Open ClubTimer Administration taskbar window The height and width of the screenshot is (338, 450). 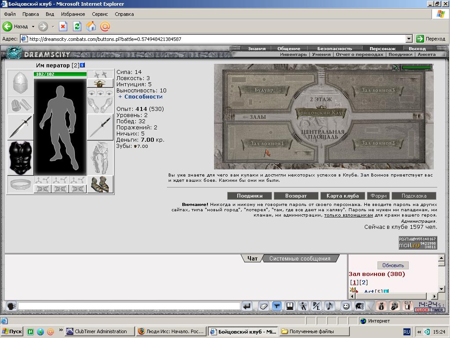(99, 331)
